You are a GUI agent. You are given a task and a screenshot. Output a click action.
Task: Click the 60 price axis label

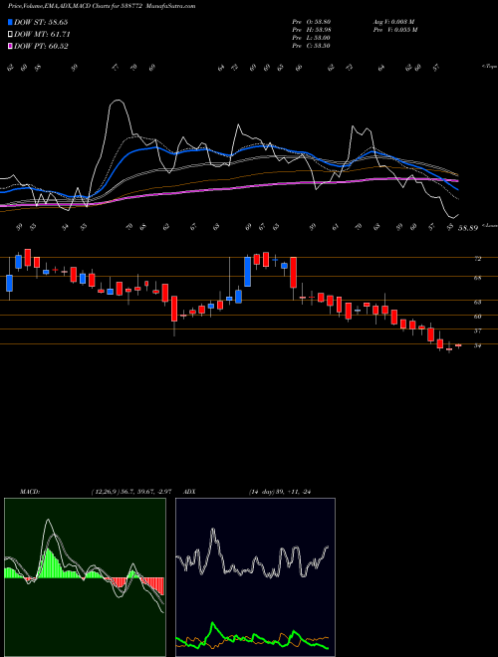tap(477, 317)
